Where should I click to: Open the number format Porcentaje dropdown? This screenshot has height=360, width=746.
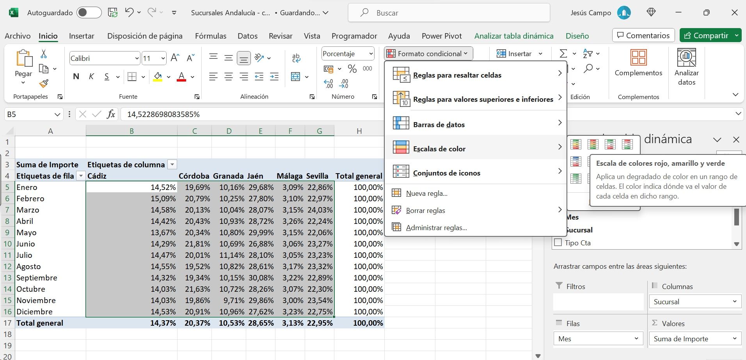(x=370, y=54)
